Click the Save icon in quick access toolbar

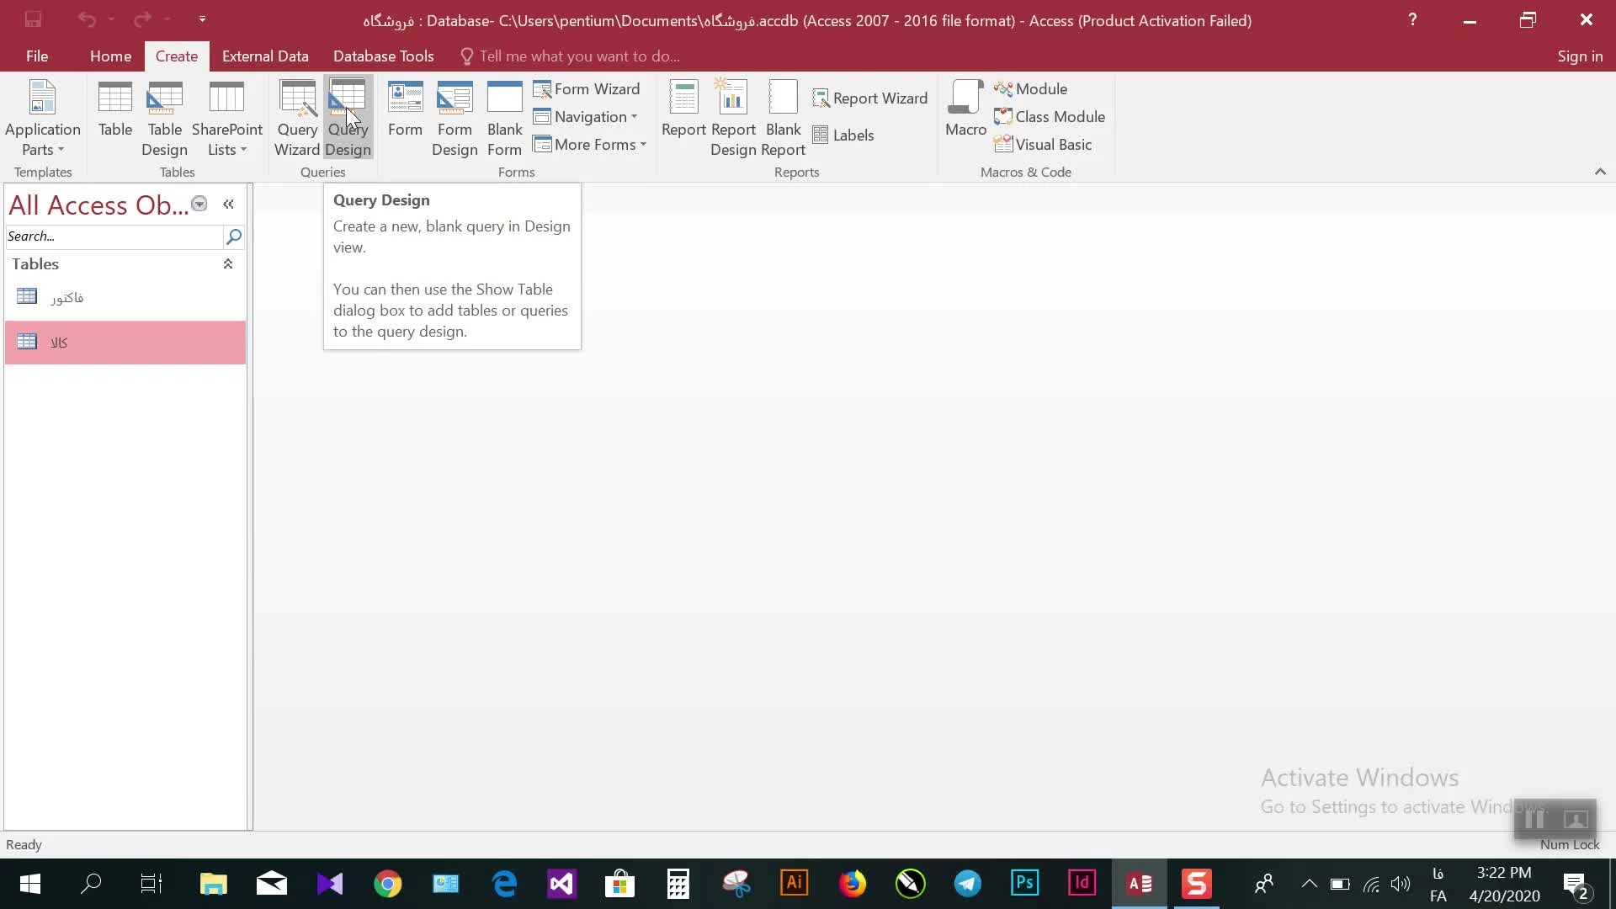point(33,19)
